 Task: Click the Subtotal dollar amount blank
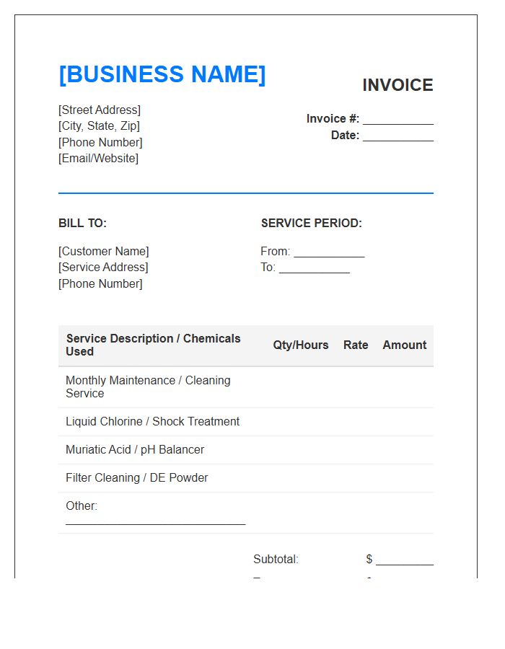pos(405,561)
